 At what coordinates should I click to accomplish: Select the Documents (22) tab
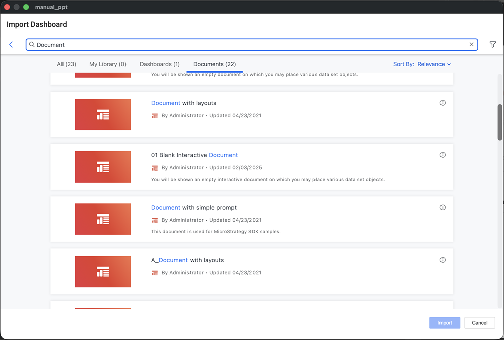(x=214, y=64)
